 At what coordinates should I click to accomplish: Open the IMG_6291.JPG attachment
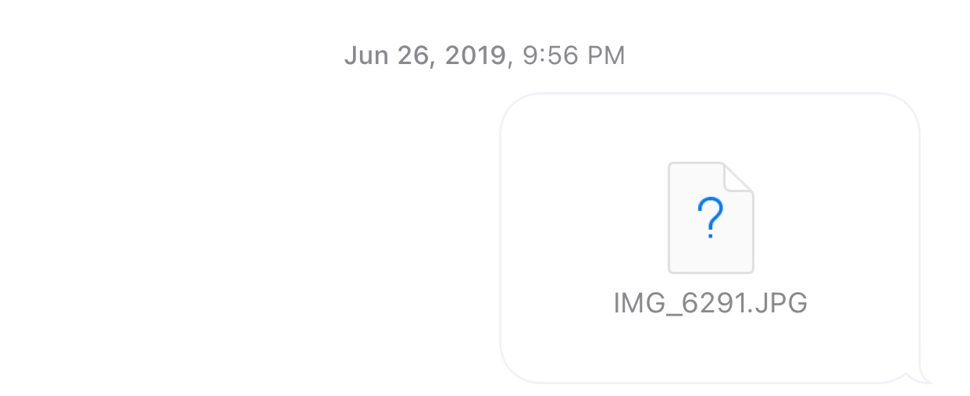click(x=711, y=238)
